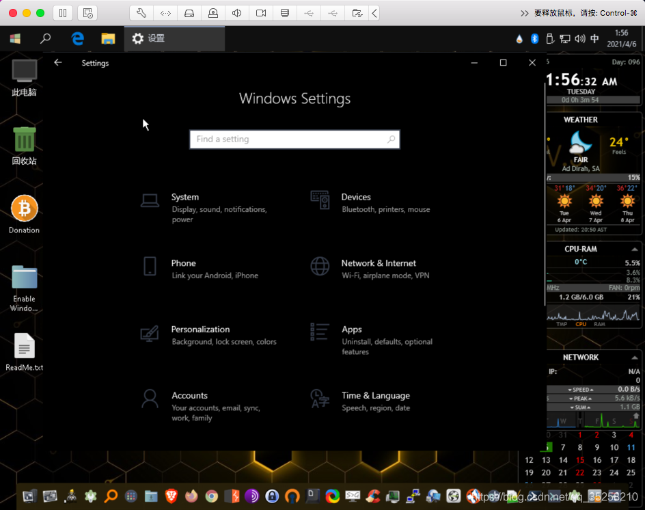645x510 pixels.
Task: Open VM settings wrench icon
Action: (x=141, y=13)
